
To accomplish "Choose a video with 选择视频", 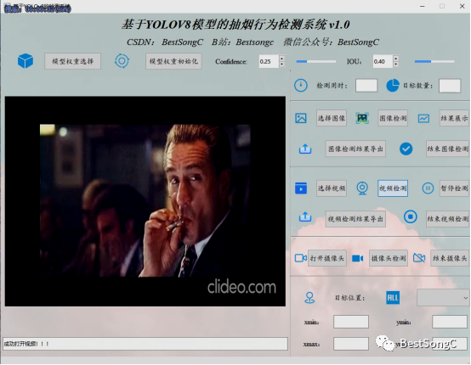I will 332,188.
